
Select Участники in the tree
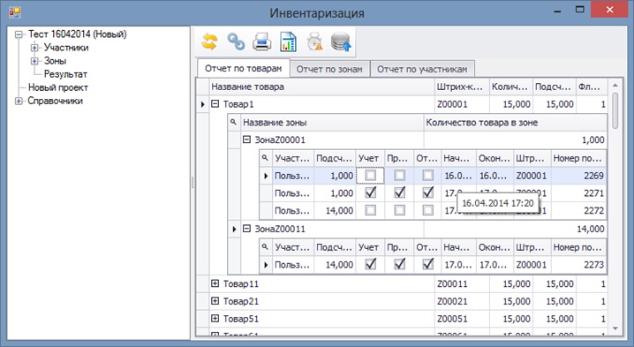click(66, 48)
